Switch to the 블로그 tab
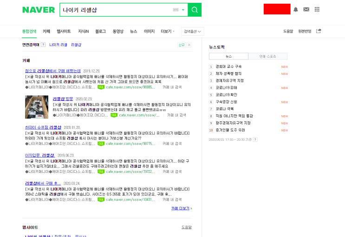Image resolution: width=345 pixels, height=237 pixels. (x=101, y=31)
